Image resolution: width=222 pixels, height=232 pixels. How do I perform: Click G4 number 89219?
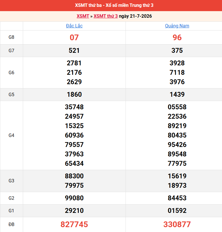tap(177, 126)
